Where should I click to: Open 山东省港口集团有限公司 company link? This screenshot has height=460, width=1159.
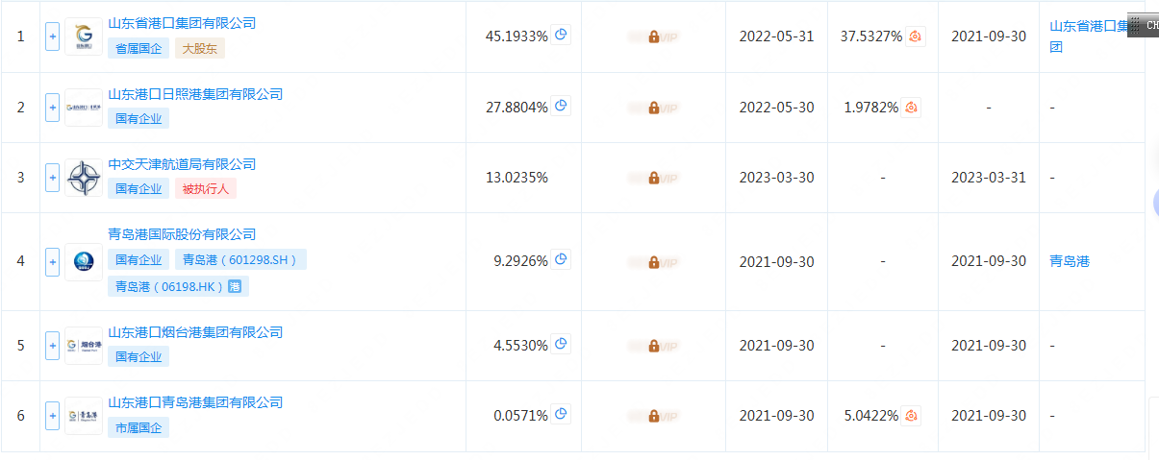coord(182,23)
